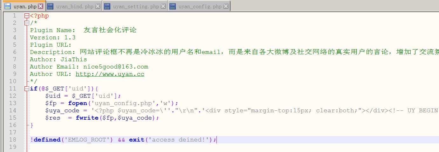Close the uyan_setting.php tab

tap(163, 6)
